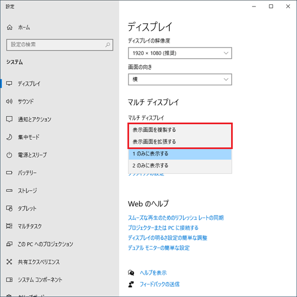Choose 表示画面を複製する option
Viewport: 297px width, 297px height.
[x=180, y=130]
